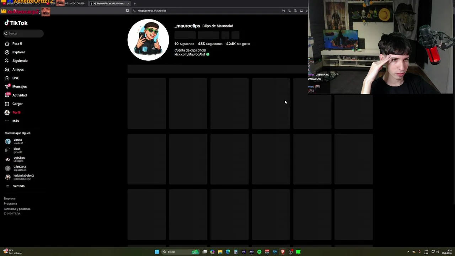Expand Ver todo followed accounts
The height and width of the screenshot is (256, 455).
coord(15,186)
